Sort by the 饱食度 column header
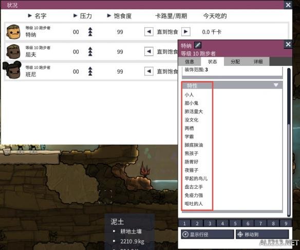The height and width of the screenshot is (250, 300). tap(119, 16)
